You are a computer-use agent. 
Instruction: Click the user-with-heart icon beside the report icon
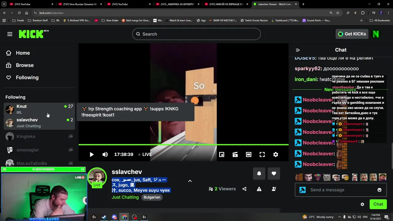274,189
